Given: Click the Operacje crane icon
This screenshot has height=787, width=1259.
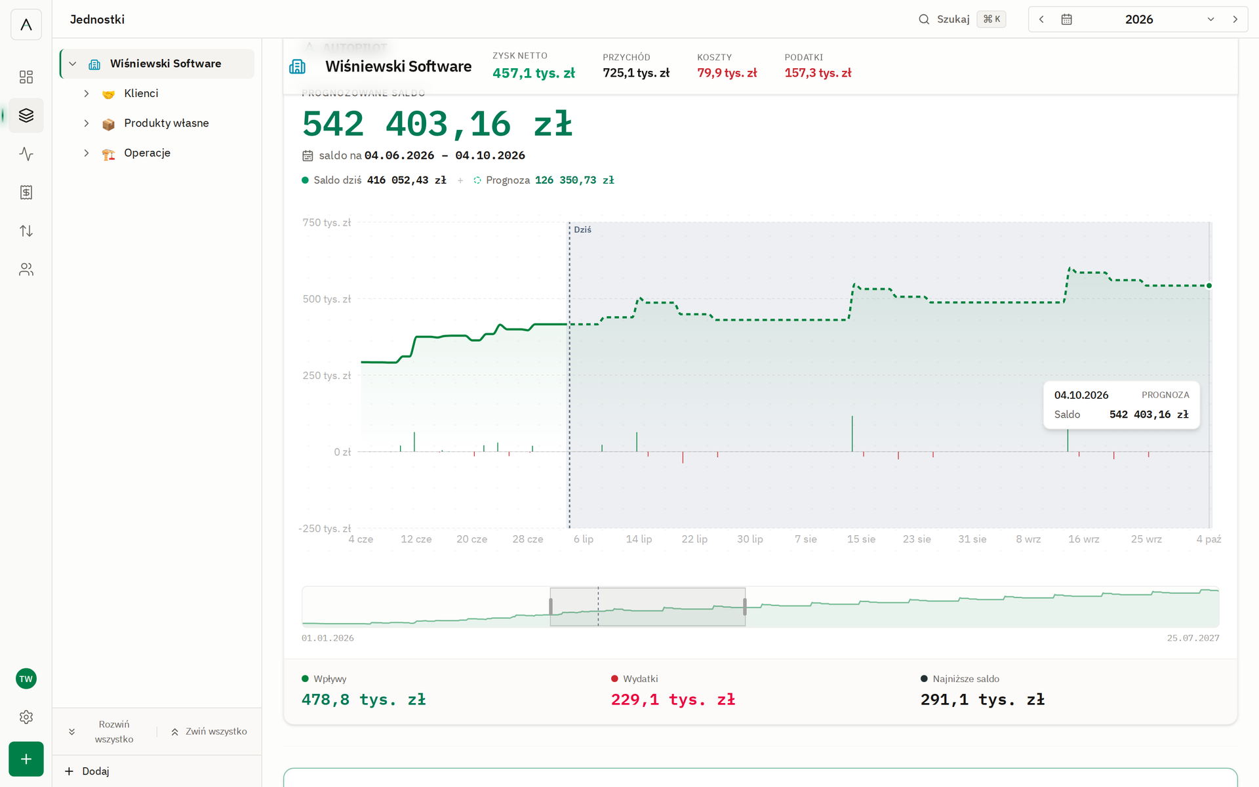Looking at the screenshot, I should 109,153.
